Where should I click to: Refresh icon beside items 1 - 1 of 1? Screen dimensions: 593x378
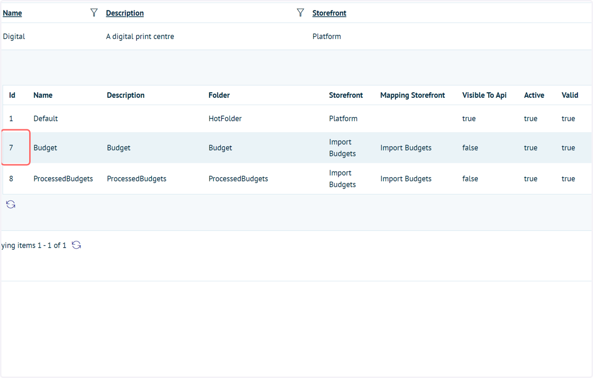click(76, 245)
